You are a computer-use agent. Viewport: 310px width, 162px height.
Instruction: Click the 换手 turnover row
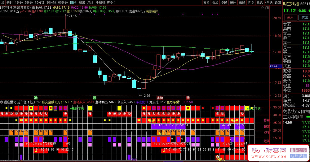coord(296,96)
